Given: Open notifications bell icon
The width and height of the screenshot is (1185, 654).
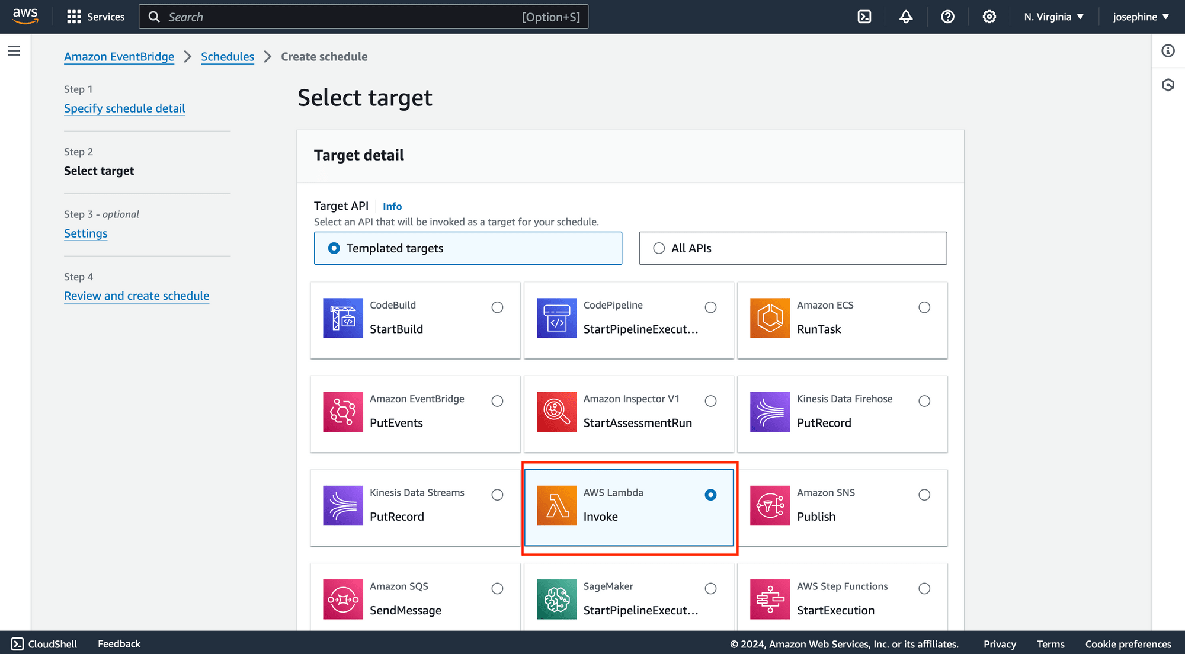Looking at the screenshot, I should [x=906, y=17].
